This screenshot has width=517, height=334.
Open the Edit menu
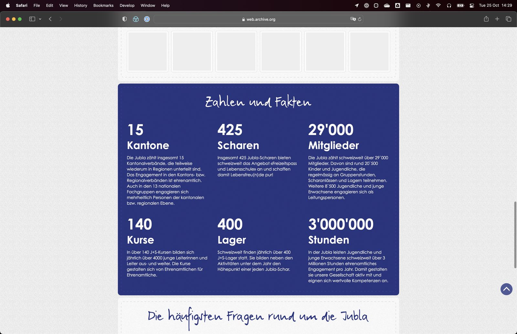tap(49, 5)
